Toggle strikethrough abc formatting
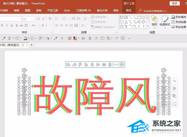Image resolution: width=187 pixels, height=137 pixels. 21,25
